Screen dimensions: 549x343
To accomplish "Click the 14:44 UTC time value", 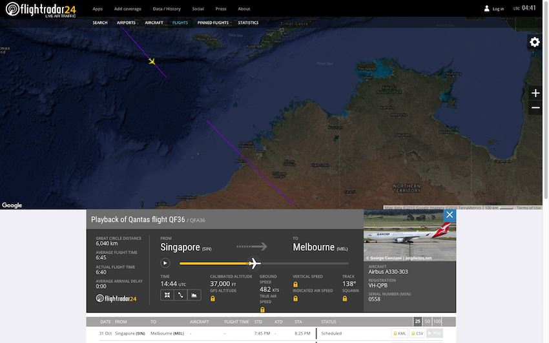I will click(x=173, y=284).
